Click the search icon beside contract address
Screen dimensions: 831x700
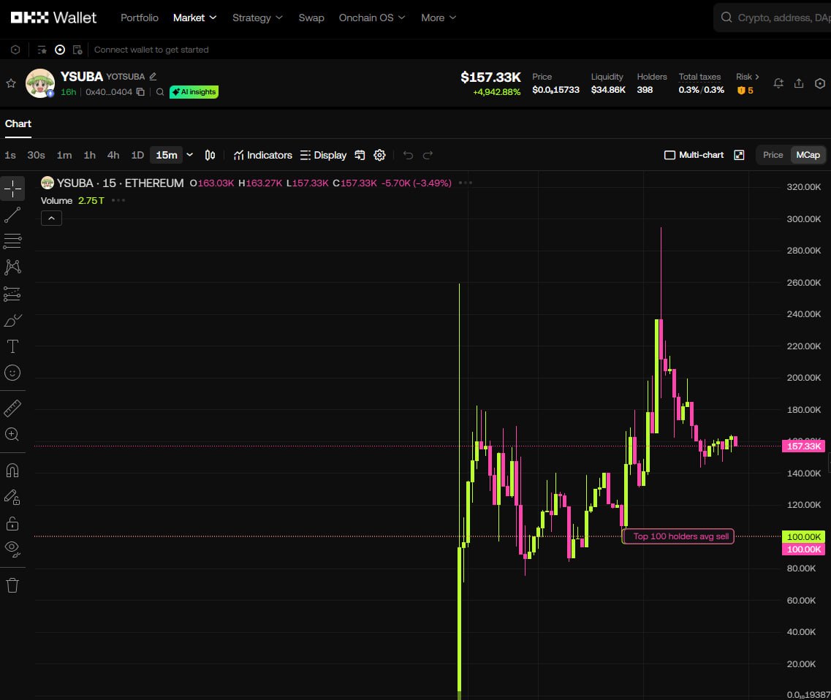pyautogui.click(x=160, y=91)
